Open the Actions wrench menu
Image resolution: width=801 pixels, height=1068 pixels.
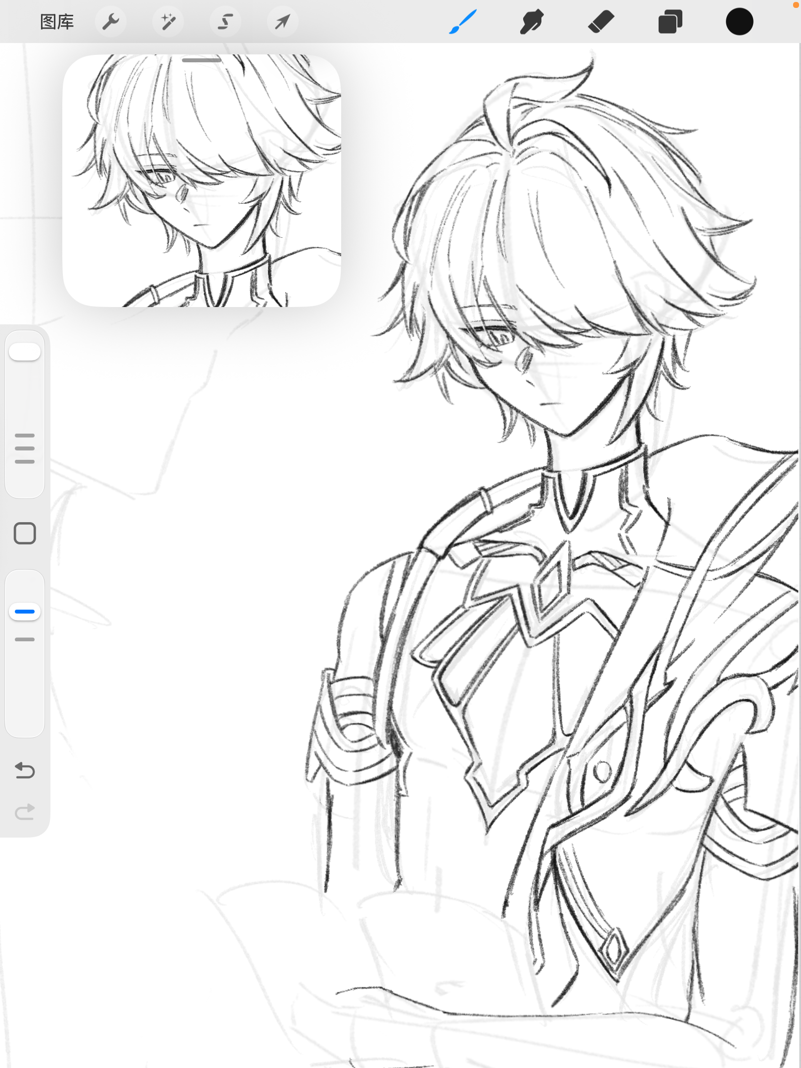111,22
